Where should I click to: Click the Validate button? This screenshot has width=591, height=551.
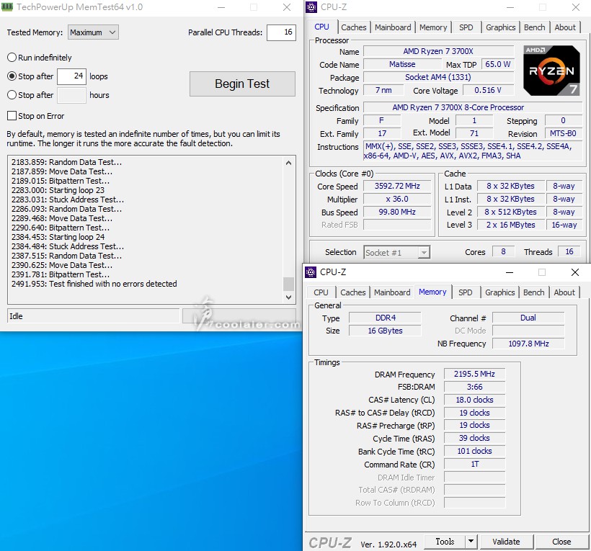pos(506,542)
